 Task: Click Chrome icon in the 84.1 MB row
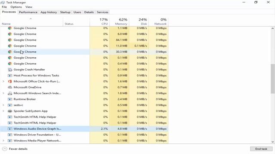(10, 40)
